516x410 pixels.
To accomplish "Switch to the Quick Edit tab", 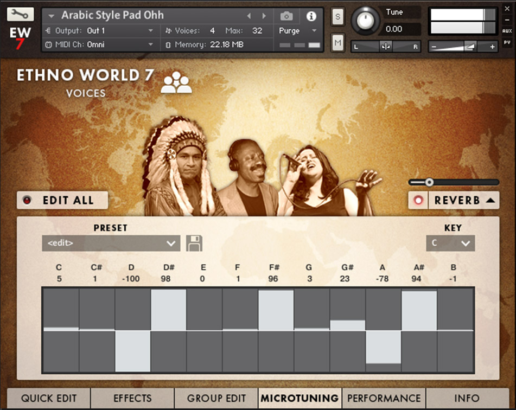I will point(49,398).
